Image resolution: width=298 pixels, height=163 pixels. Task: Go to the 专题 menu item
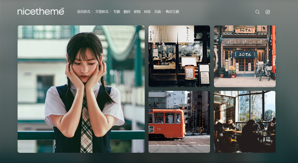pyautogui.click(x=117, y=12)
